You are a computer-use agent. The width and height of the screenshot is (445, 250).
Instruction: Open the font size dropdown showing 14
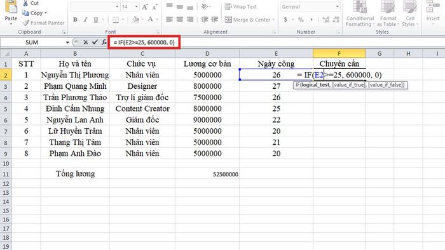[137, 6]
